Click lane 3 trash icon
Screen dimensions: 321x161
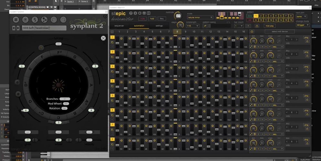[255, 76]
